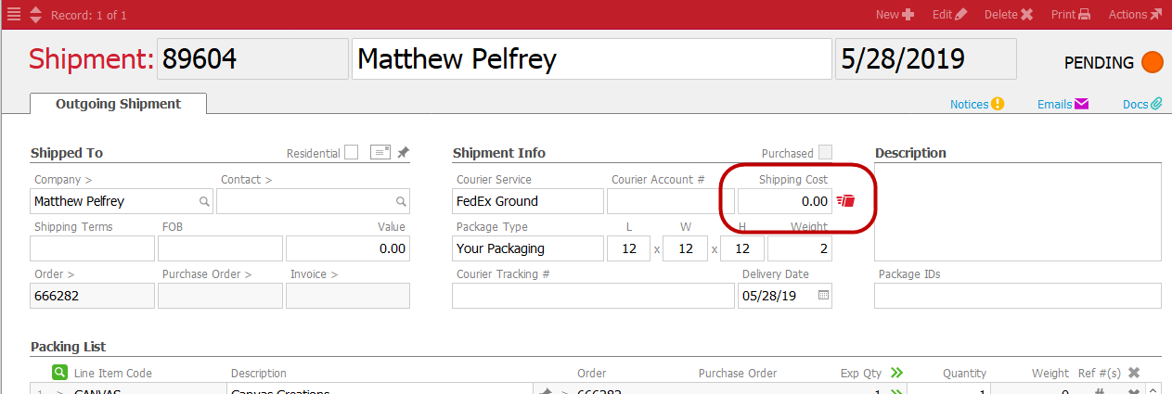Click the Courier Tracking # input field
The height and width of the screenshot is (394, 1172).
592,296
